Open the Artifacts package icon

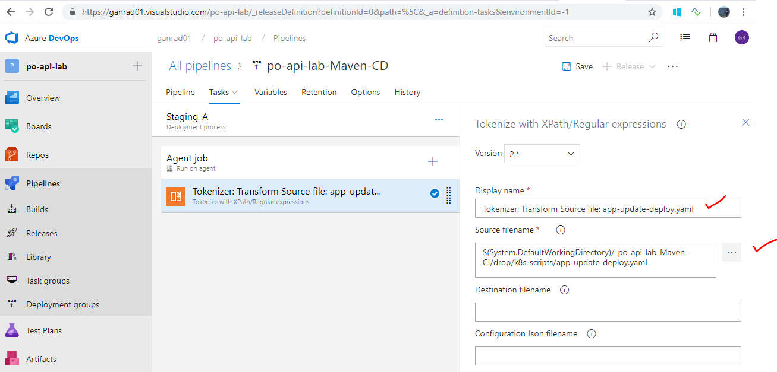tap(12, 359)
